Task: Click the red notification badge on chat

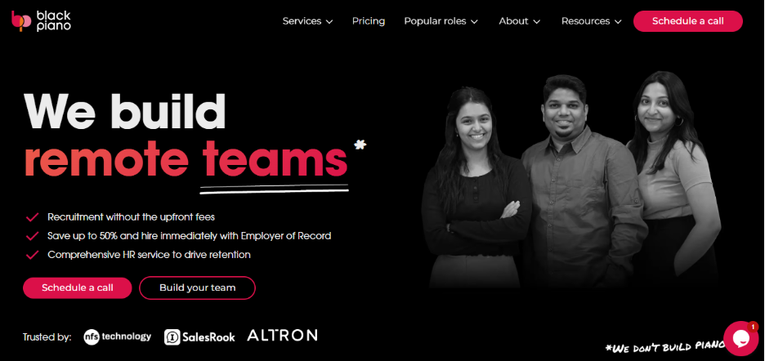Action: point(753,327)
